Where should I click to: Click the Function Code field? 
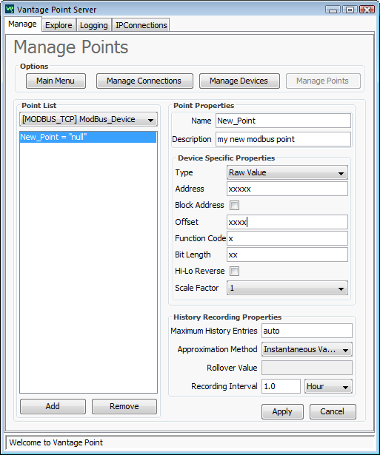click(287, 238)
